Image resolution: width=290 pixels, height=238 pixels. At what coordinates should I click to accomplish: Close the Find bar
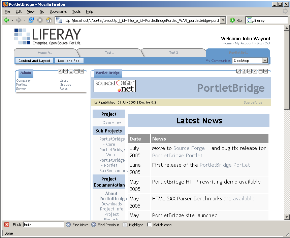pyautogui.click(x=7, y=225)
